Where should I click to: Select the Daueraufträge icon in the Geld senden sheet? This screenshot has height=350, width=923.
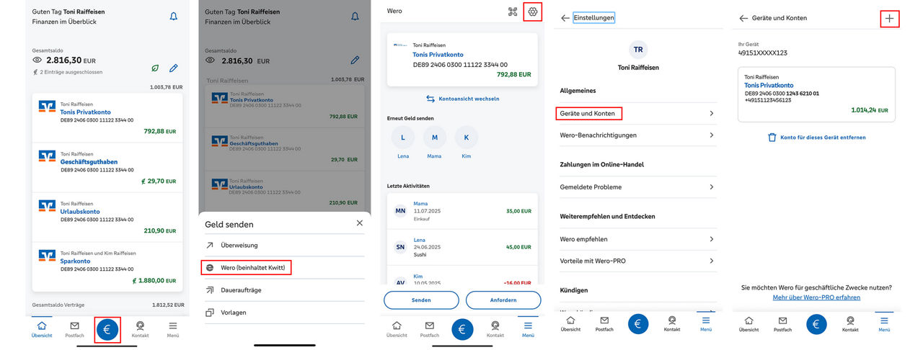pos(210,290)
